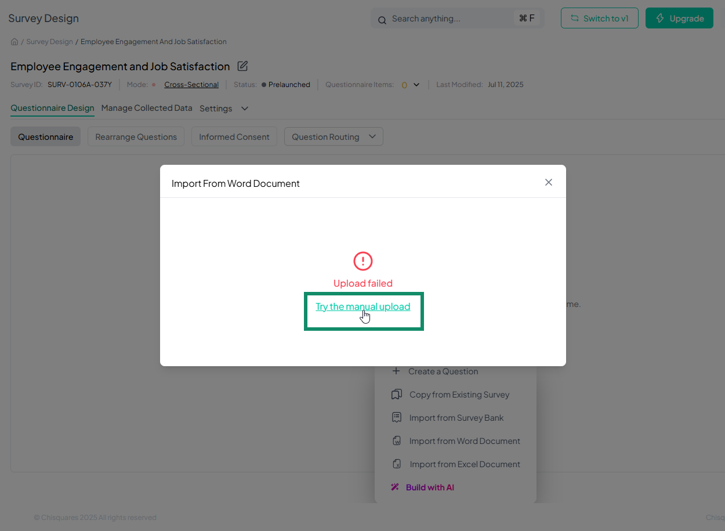The image size is (725, 531).
Task: Click the plus icon for Create a Question
Action: [396, 371]
